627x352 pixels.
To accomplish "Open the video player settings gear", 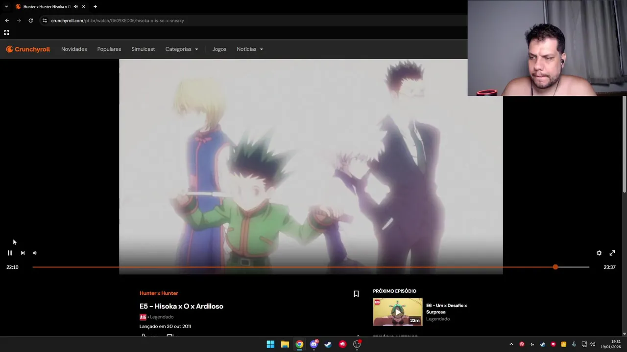I will tap(599, 253).
